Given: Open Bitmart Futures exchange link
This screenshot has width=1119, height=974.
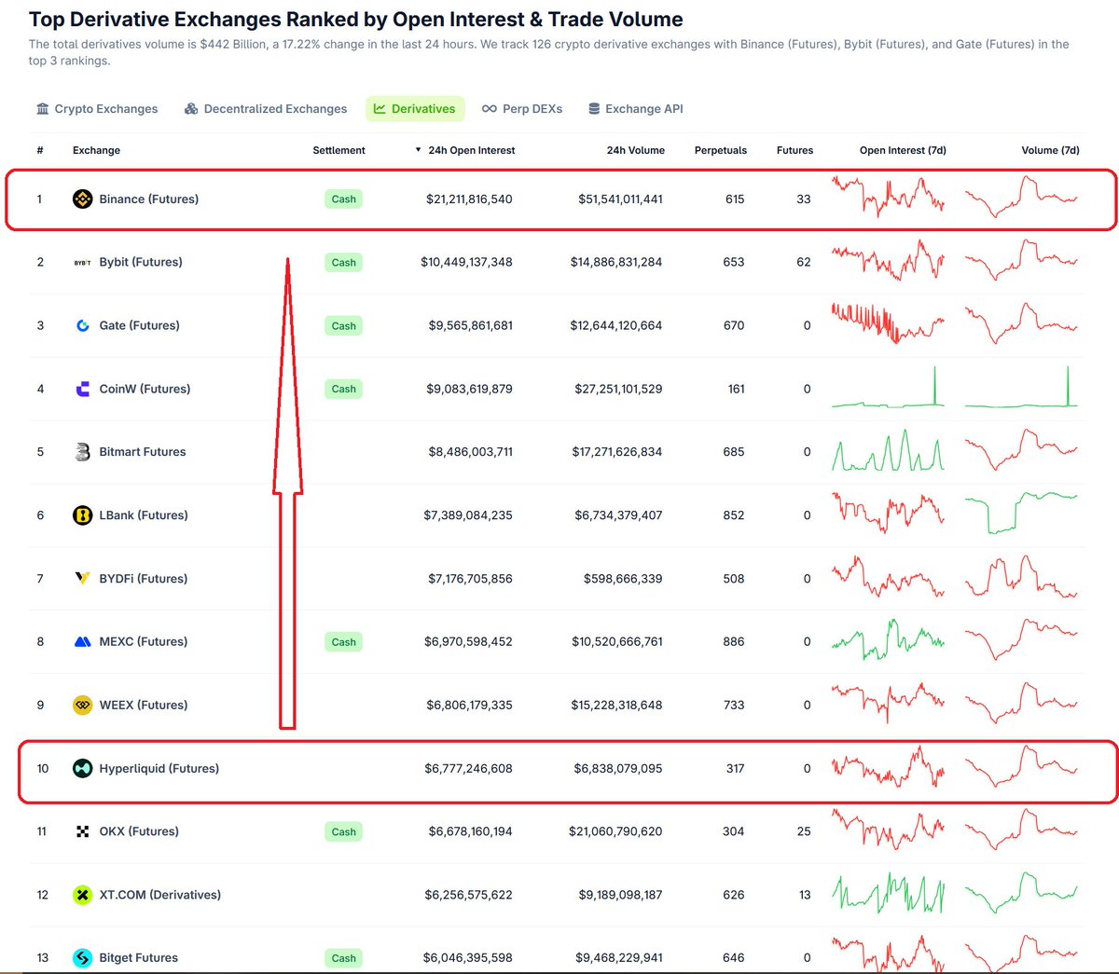Looking at the screenshot, I should click(x=143, y=452).
